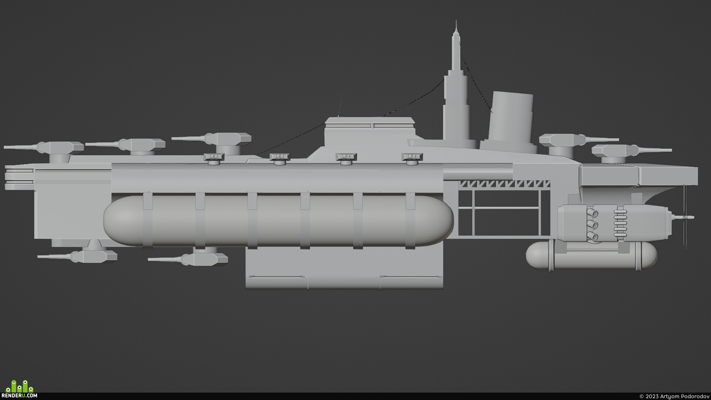Click the small tank beneath the engine
The width and height of the screenshot is (711, 400).
(x=592, y=256)
